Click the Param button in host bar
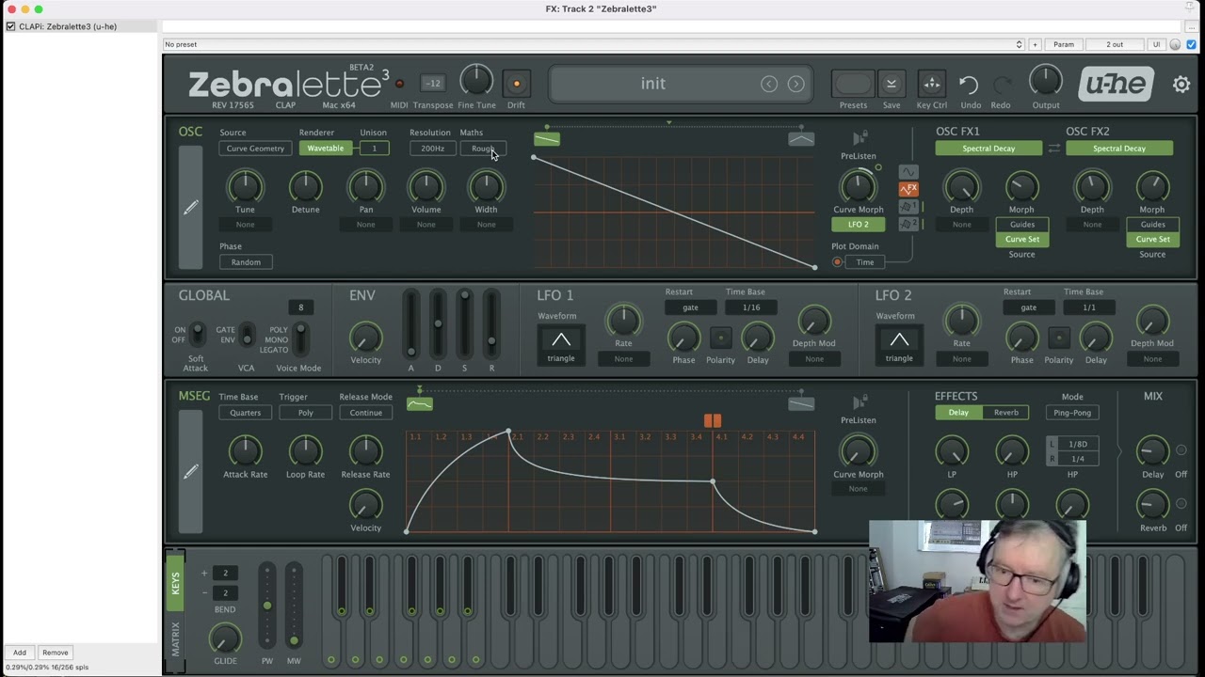Viewport: 1205px width, 677px height. pyautogui.click(x=1064, y=44)
